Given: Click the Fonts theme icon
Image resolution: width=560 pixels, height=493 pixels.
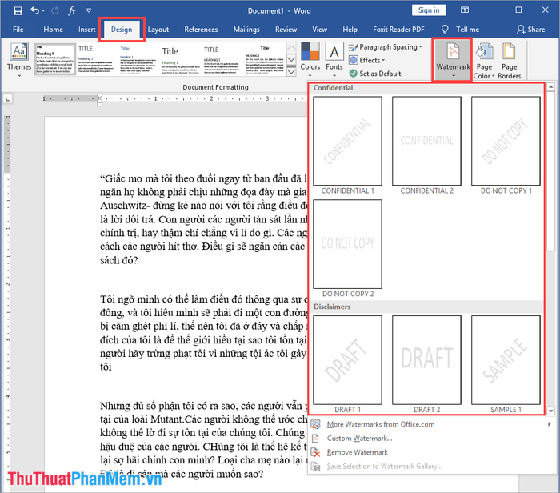Looking at the screenshot, I should click(334, 58).
